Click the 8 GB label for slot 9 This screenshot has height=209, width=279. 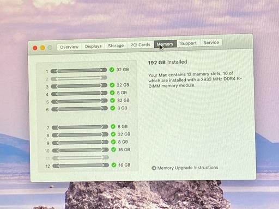(x=123, y=142)
